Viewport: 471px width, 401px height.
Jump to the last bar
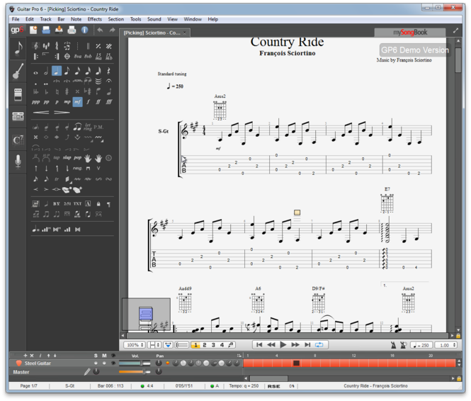(x=307, y=345)
